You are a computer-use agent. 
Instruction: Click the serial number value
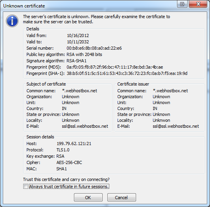click(94, 48)
